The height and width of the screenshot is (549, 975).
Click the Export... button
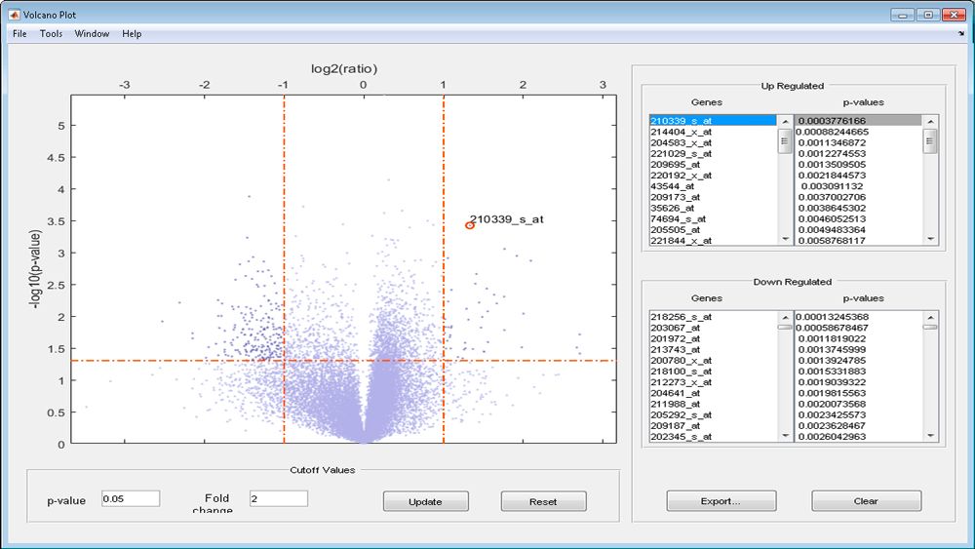coord(721,500)
